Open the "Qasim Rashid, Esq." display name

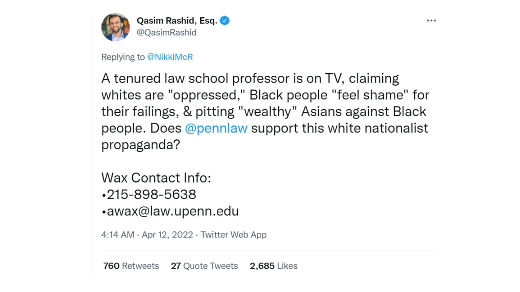click(x=177, y=20)
